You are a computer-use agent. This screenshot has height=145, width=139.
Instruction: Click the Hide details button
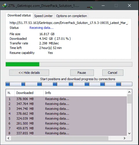29,73
